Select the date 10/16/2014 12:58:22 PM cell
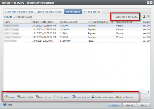154x109 pixels. click(44, 37)
